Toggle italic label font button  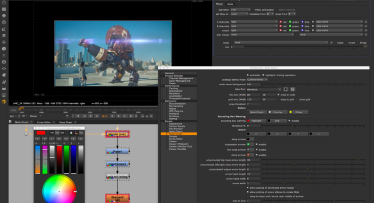293,89
